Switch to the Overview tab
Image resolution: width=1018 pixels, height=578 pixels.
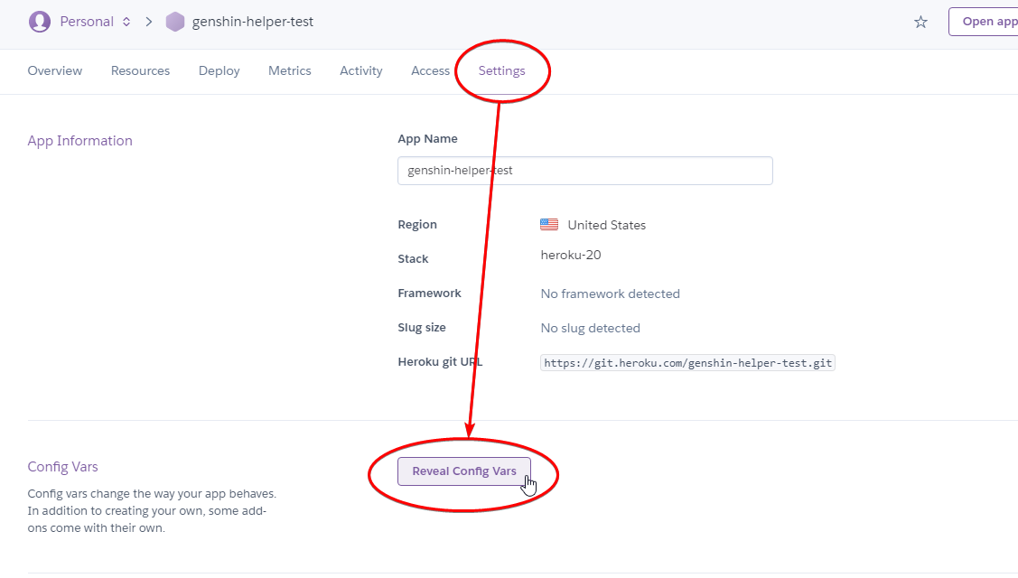(x=55, y=70)
